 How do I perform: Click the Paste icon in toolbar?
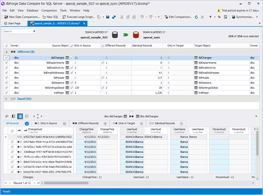pos(134,17)
